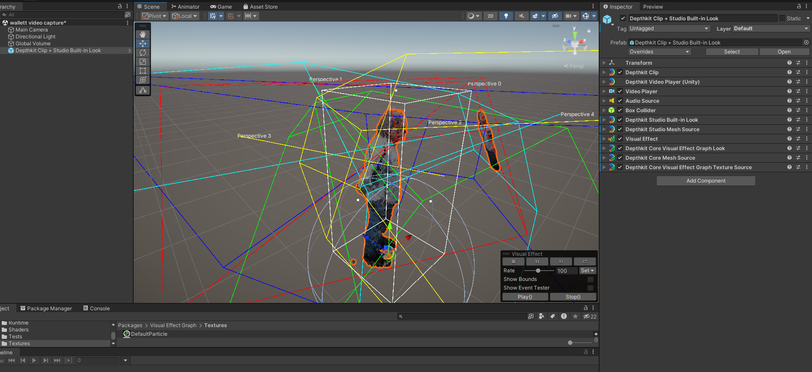
Task: Toggle the Static checkbox in Inspector
Action: point(782,18)
